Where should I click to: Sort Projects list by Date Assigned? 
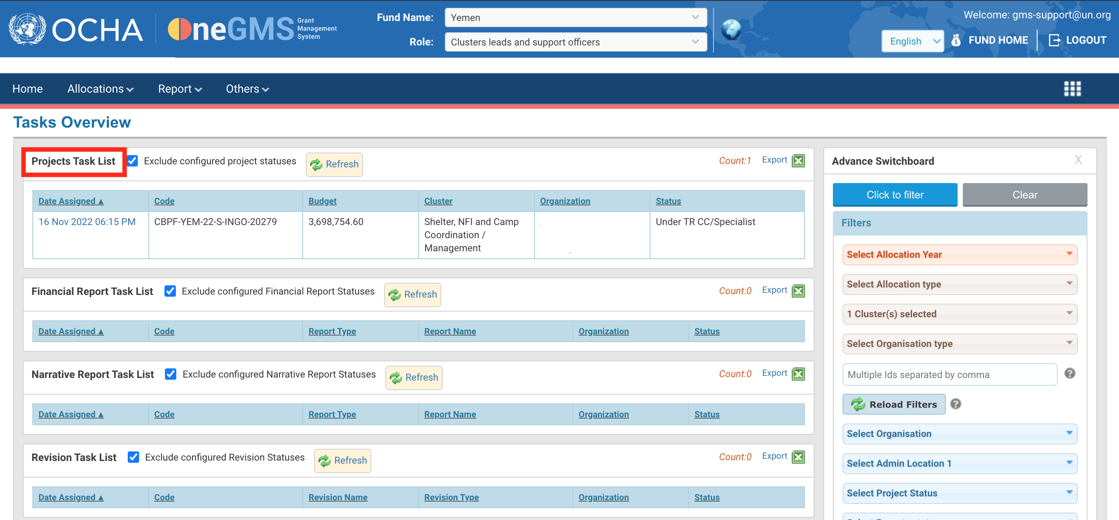click(71, 201)
